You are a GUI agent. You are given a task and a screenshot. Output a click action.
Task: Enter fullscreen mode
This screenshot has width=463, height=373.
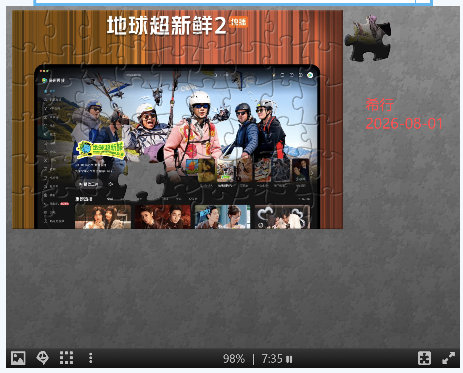pyautogui.click(x=448, y=358)
